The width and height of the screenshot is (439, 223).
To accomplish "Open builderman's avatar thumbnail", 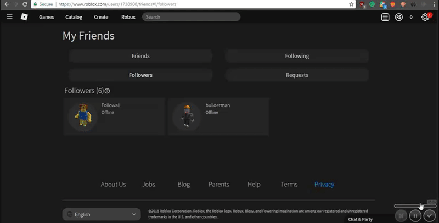I will [x=187, y=116].
